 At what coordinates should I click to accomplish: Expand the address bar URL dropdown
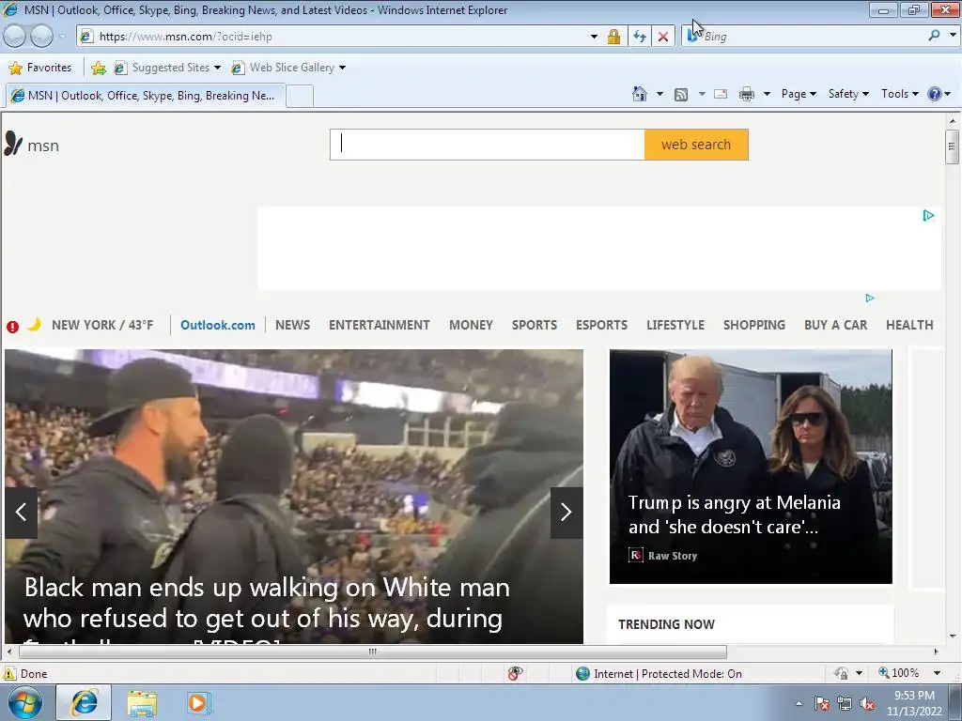[594, 37]
